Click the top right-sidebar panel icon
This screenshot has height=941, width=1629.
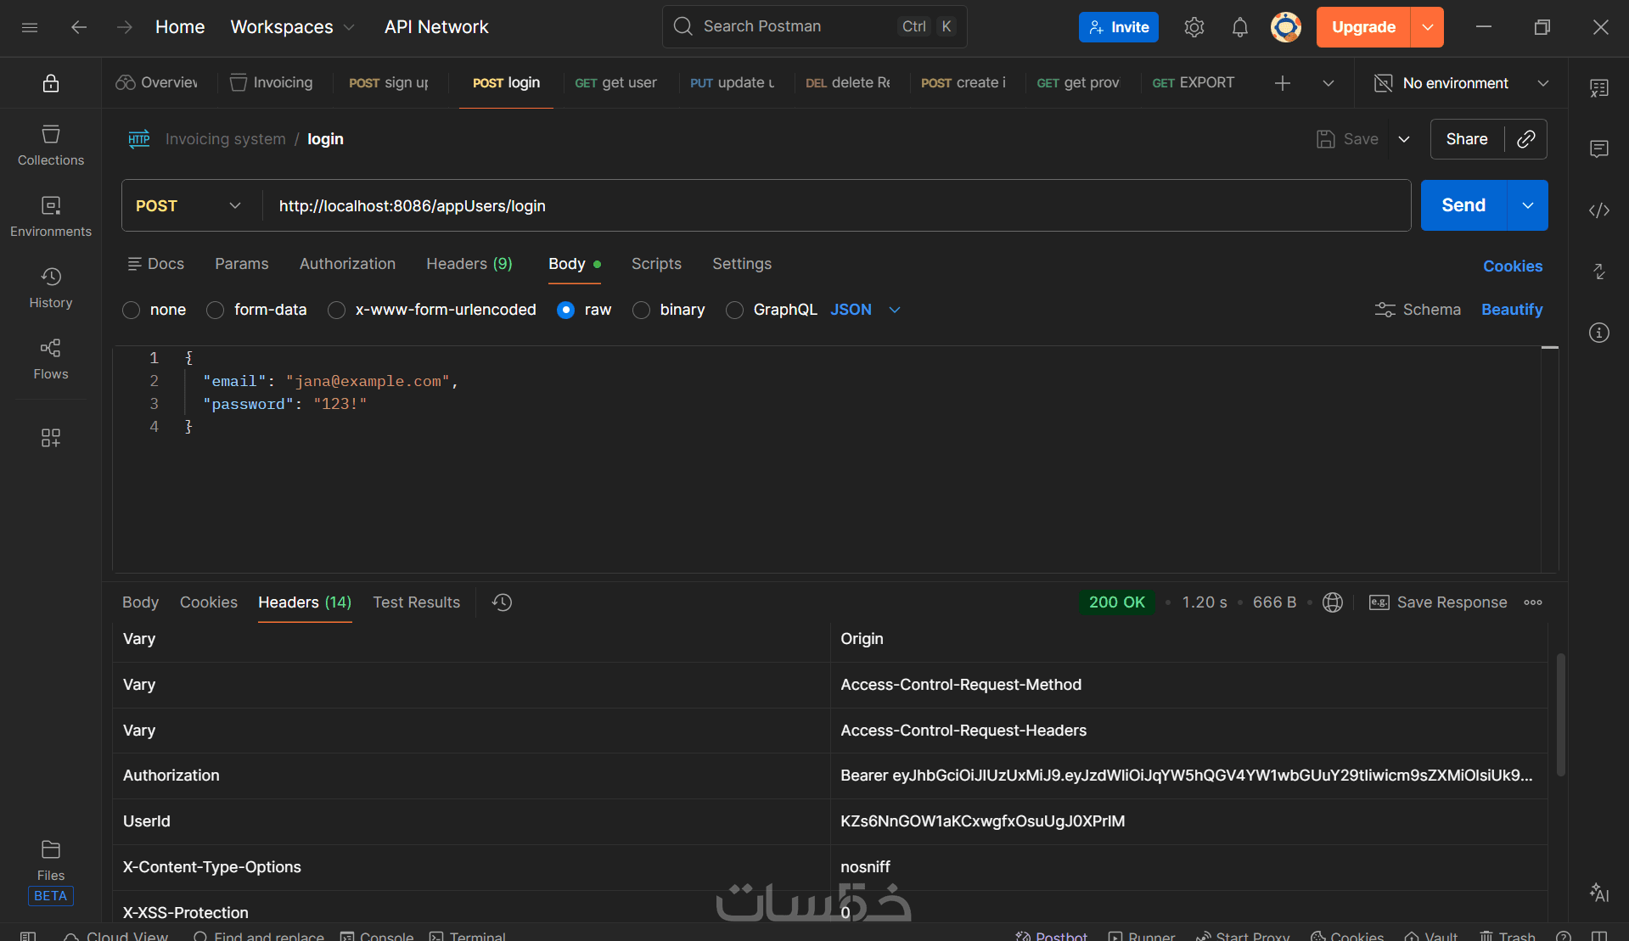(1599, 88)
